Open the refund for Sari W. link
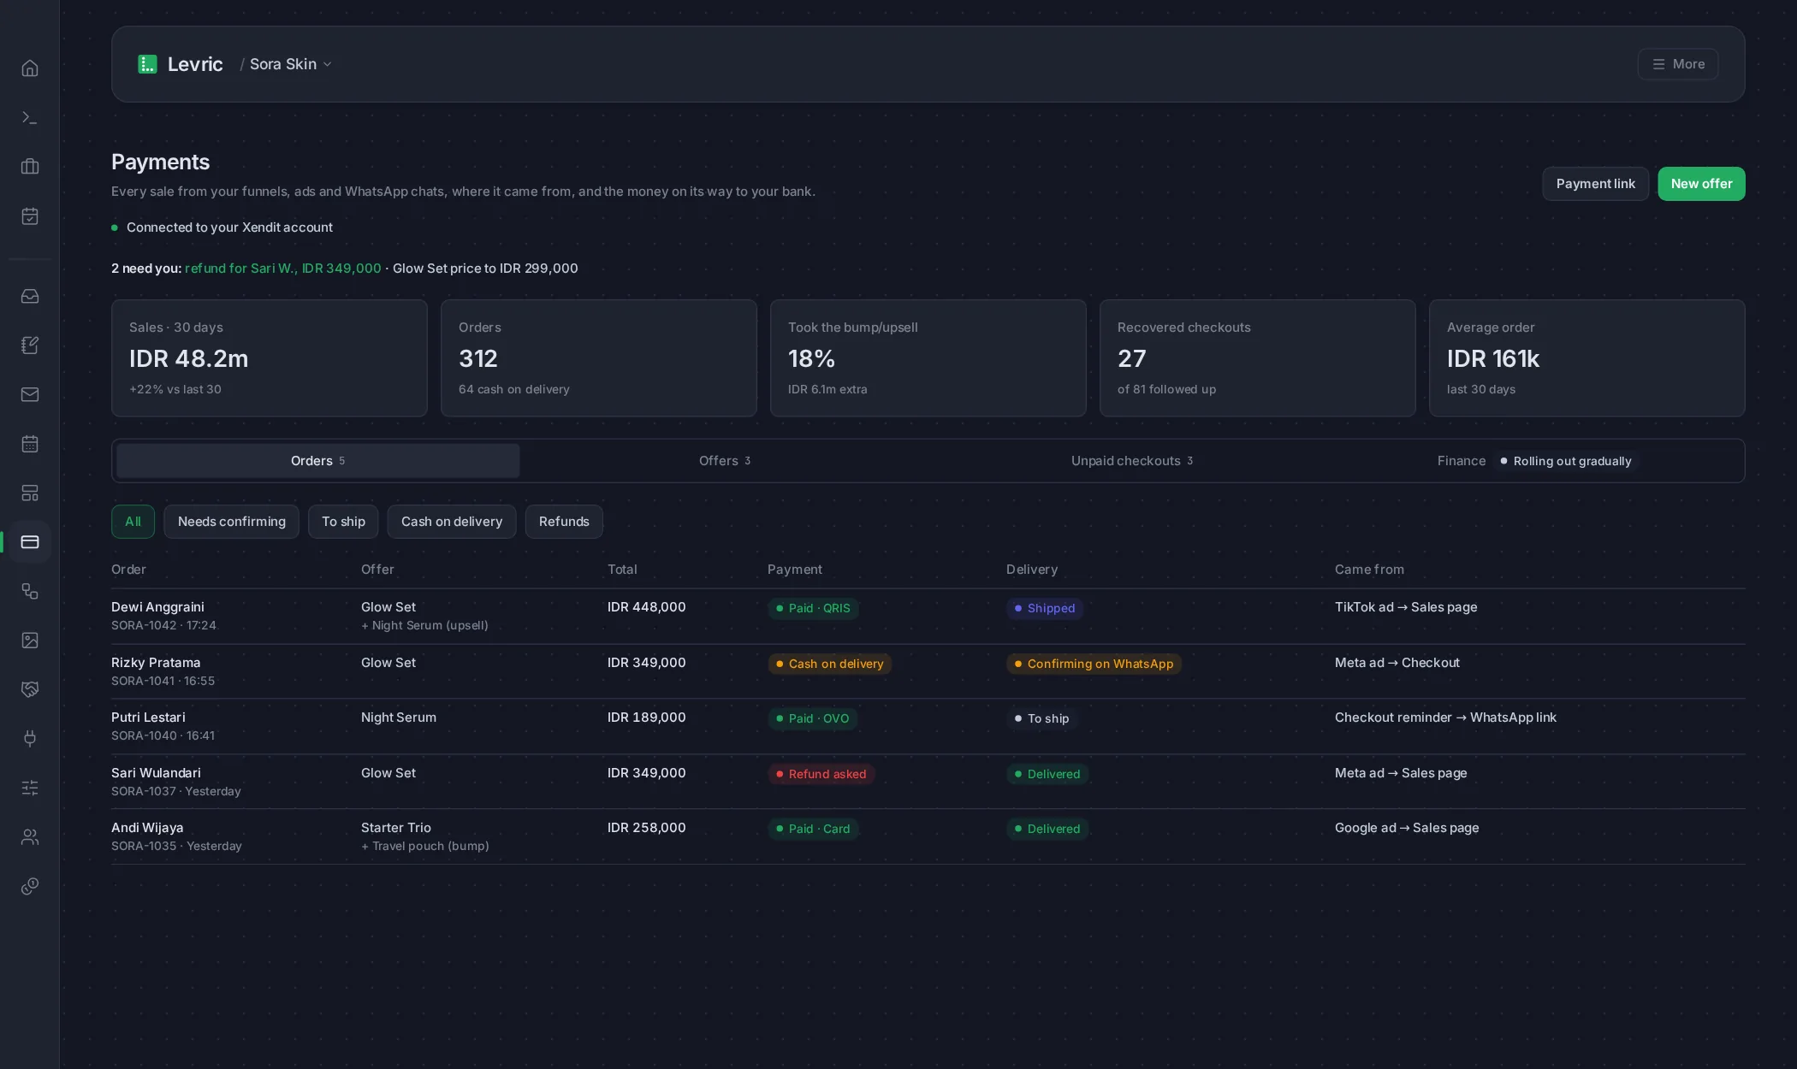Viewport: 1797px width, 1069px height. pyautogui.click(x=283, y=269)
